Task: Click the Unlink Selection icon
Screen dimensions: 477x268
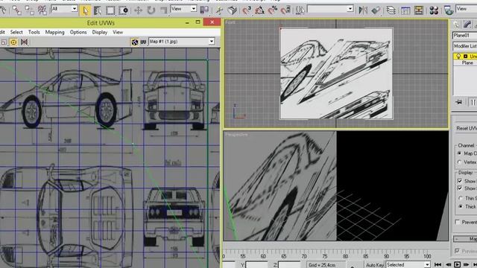Action: point(29,10)
